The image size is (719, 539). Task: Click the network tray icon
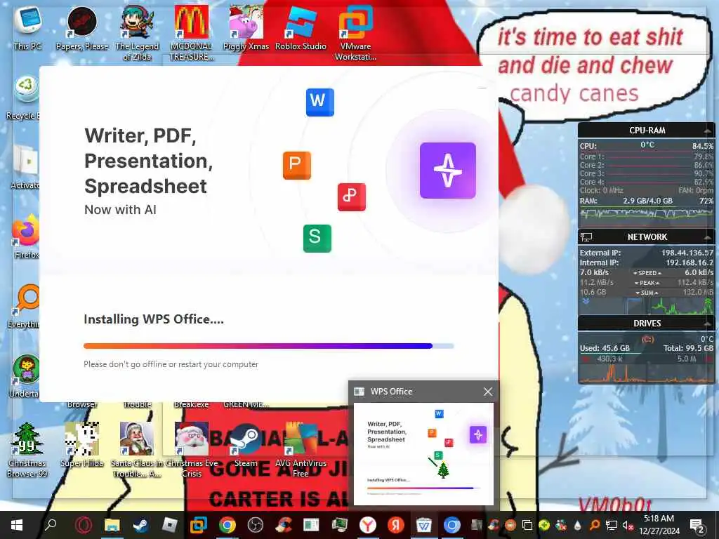click(612, 525)
